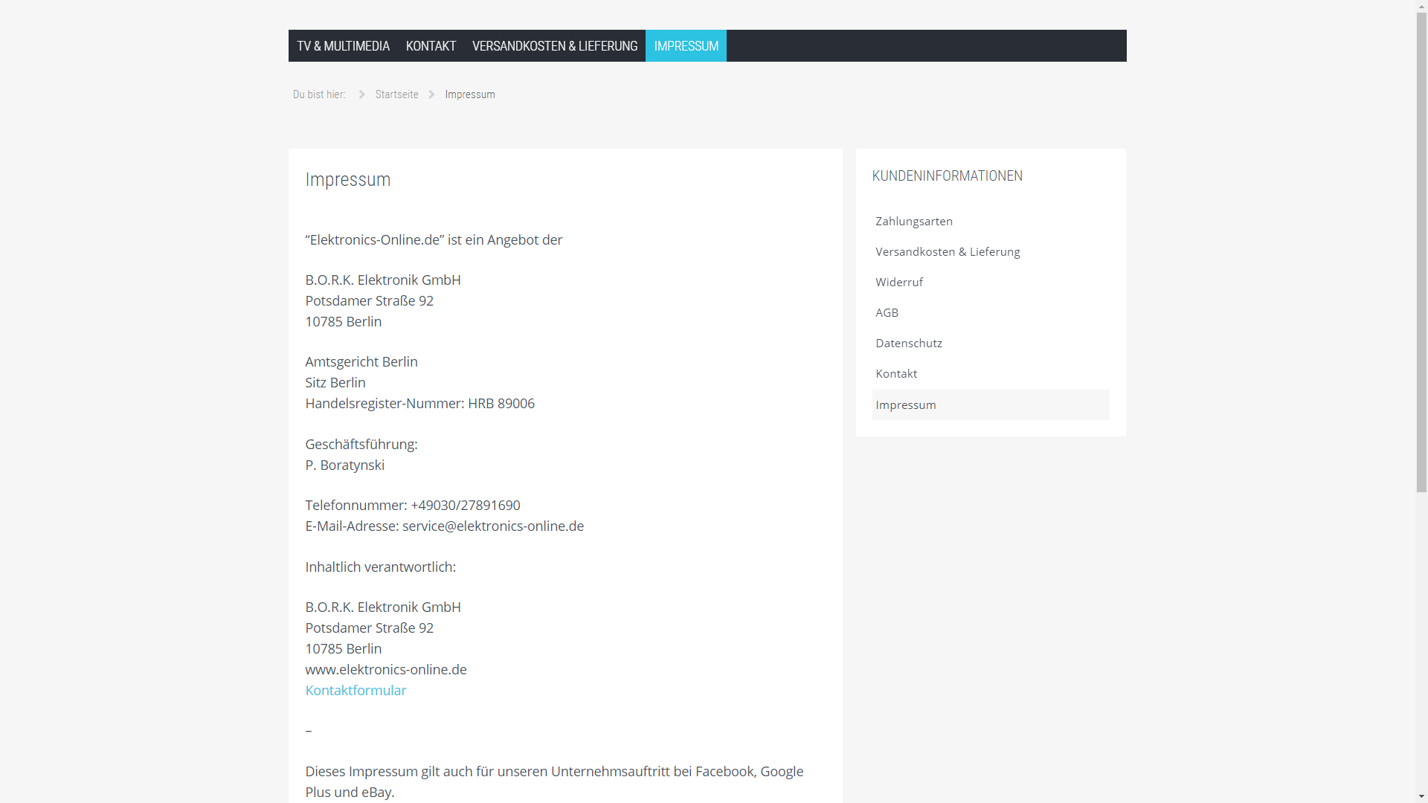1428x803 pixels.
Task: Open the Kontakt link in sidebar
Action: click(x=990, y=373)
